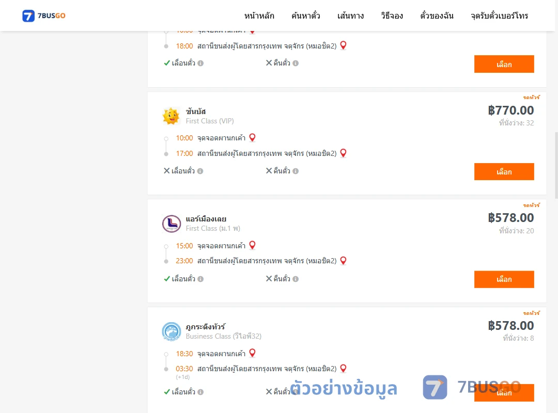Click the ฿770.00 price
This screenshot has height=413, width=558.
click(x=510, y=110)
